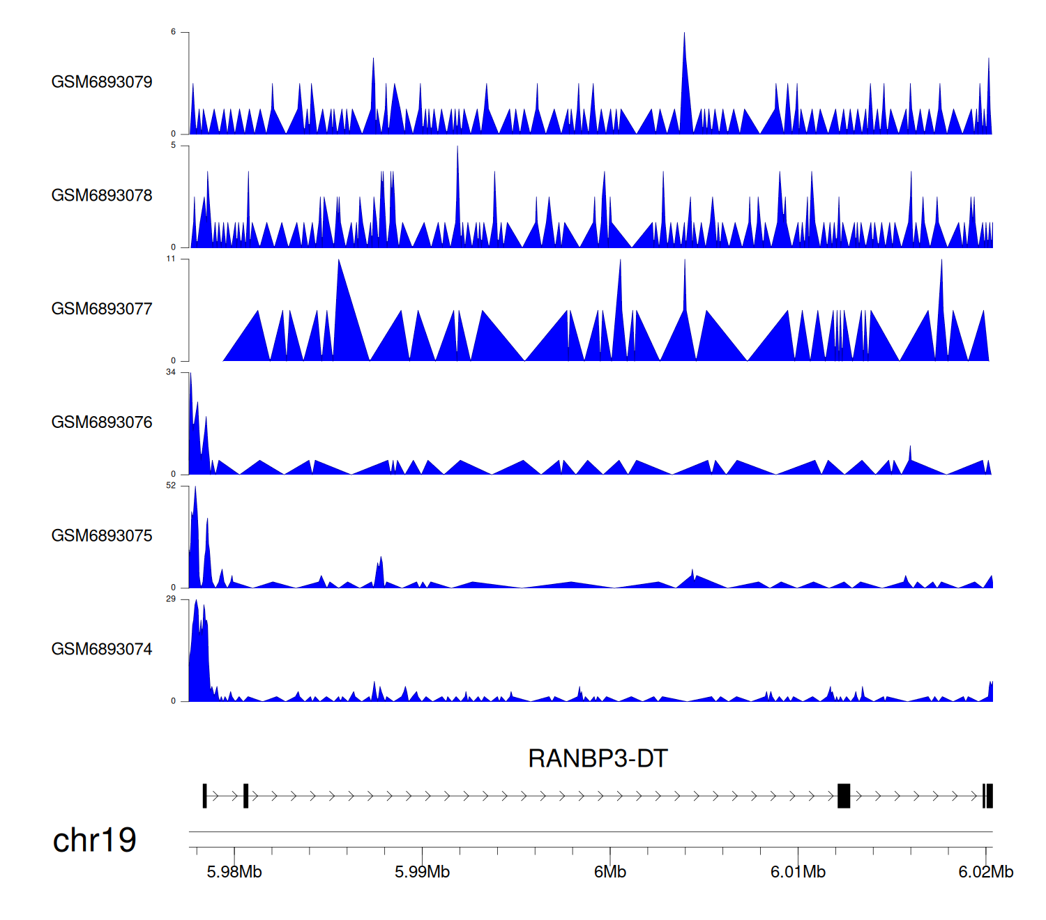This screenshot has height=920, width=1046.
Task: Select the second RANBP3-DT exon block
Action: click(x=245, y=796)
